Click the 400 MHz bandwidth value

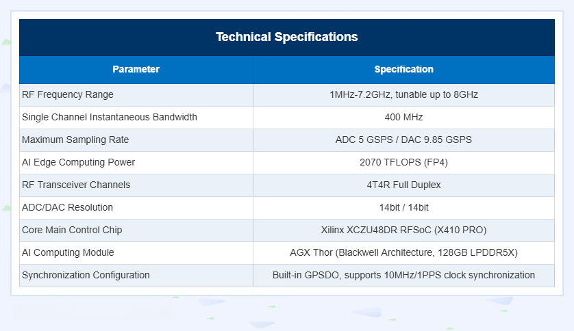click(x=403, y=117)
